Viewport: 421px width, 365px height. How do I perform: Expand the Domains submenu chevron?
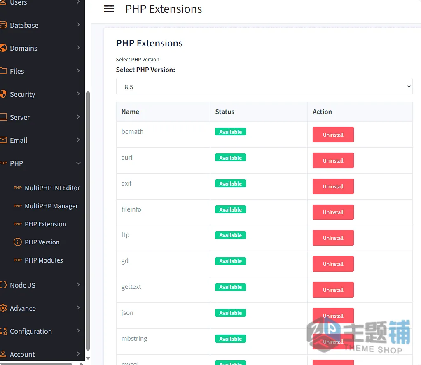tap(78, 48)
